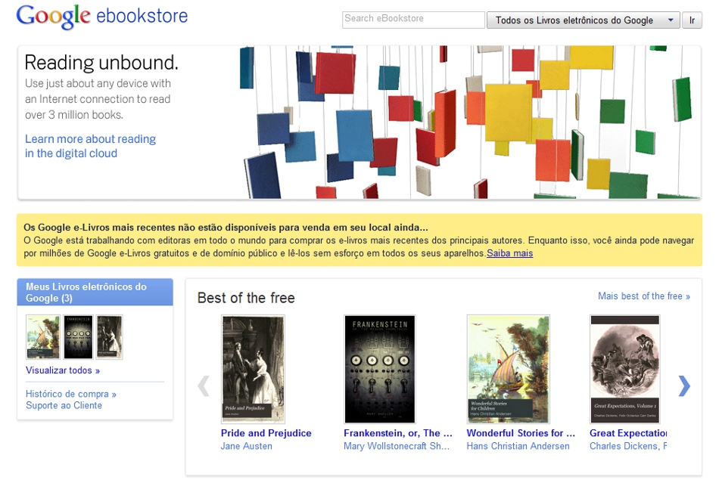This screenshot has width=719, height=480.
Task: Open Histórico de compra link
Action: tap(71, 394)
